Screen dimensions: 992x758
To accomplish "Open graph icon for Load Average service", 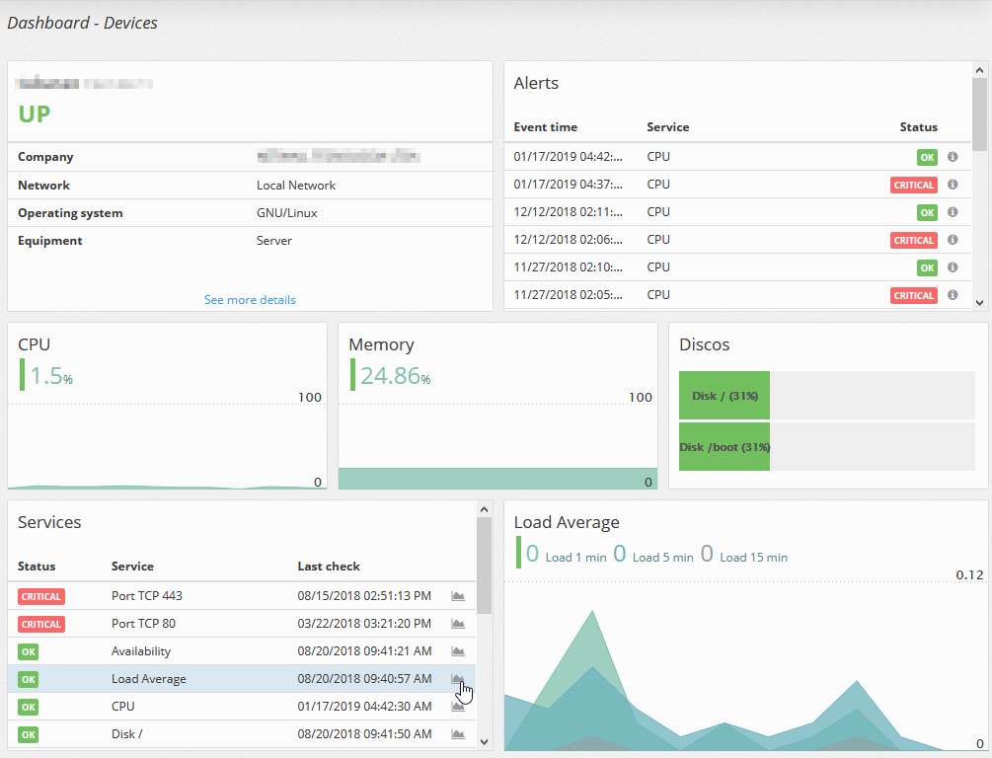I will [x=458, y=679].
